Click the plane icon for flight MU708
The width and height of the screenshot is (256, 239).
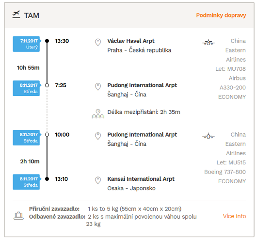(208, 43)
